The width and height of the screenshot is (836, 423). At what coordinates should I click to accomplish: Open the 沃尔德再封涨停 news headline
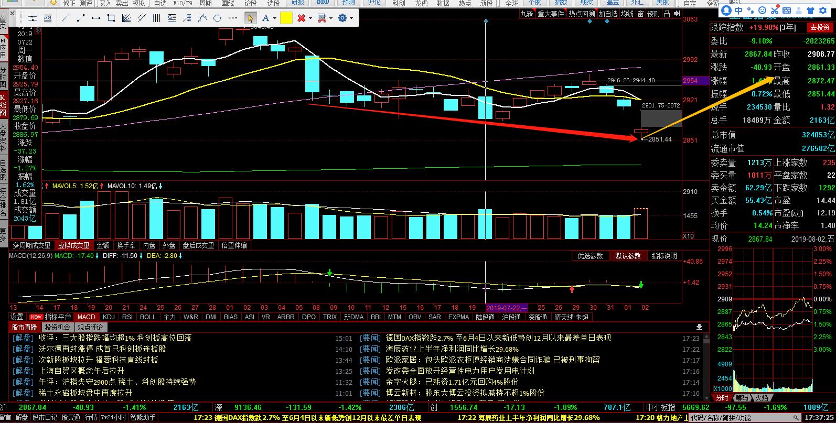coord(102,349)
